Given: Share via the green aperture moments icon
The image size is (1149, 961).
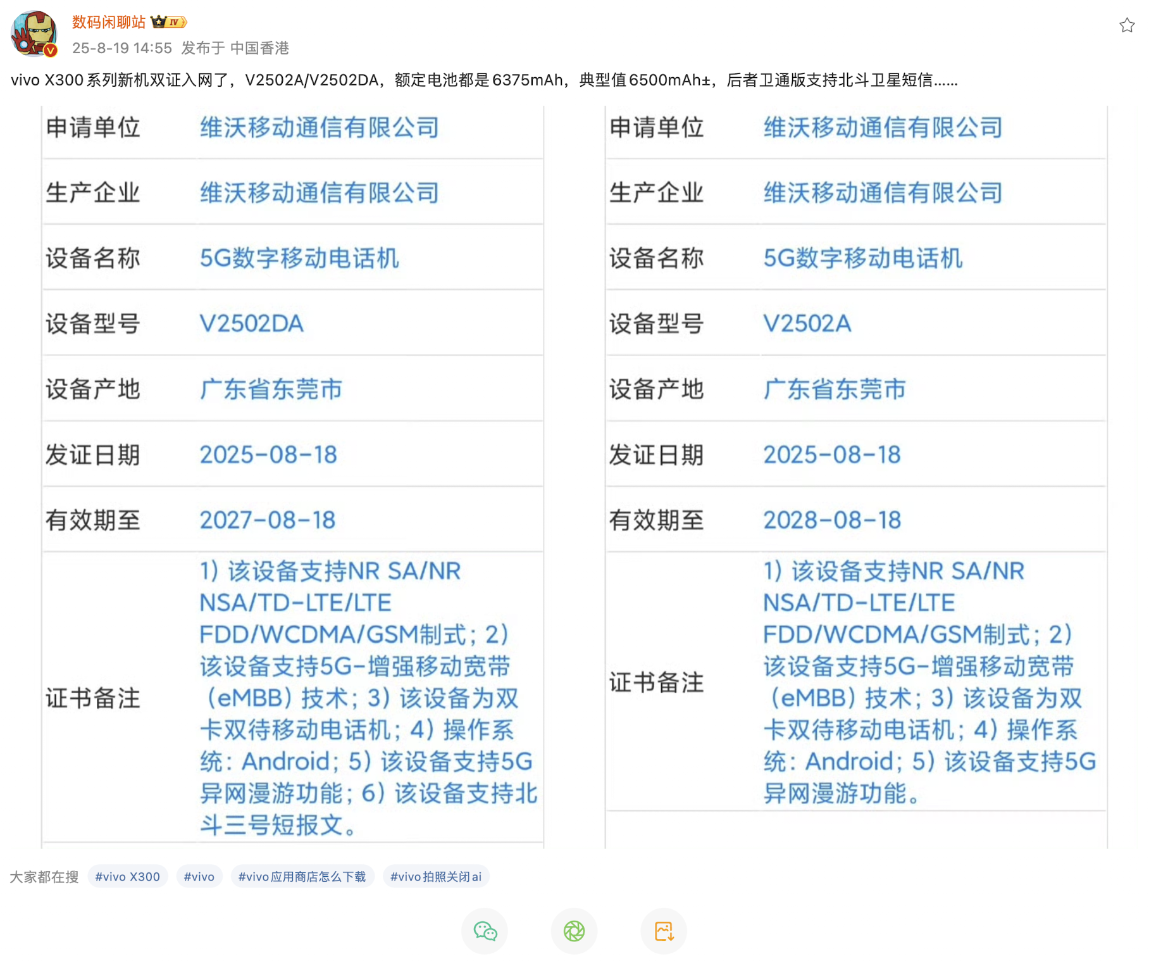Looking at the screenshot, I should pyautogui.click(x=574, y=931).
